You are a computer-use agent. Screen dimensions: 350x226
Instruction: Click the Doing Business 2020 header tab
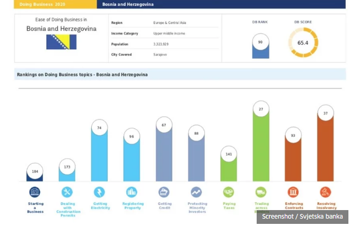click(55, 4)
